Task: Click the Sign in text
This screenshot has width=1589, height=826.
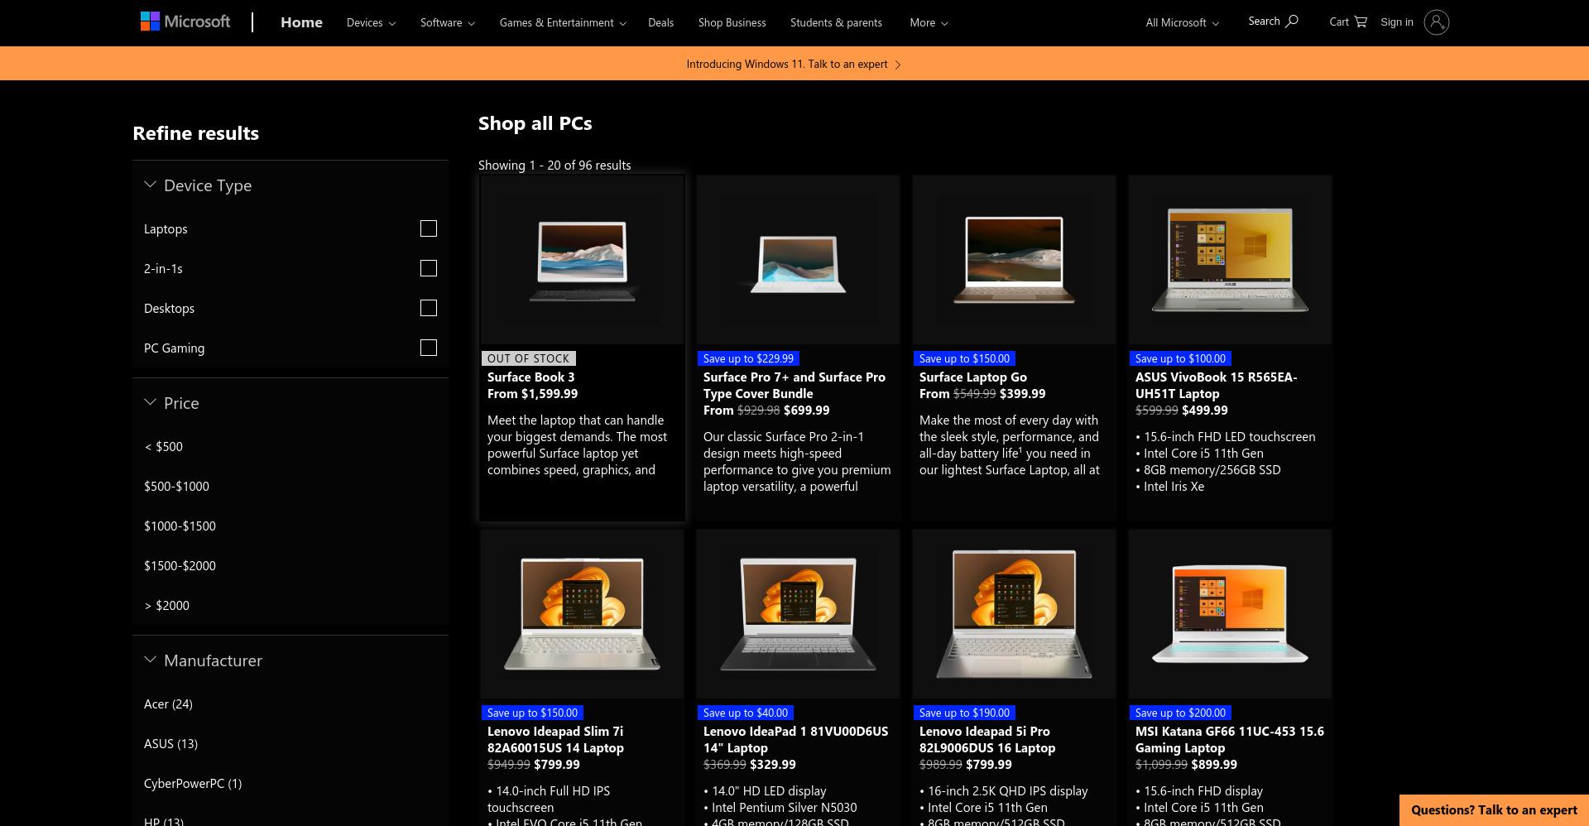Action: [1396, 22]
